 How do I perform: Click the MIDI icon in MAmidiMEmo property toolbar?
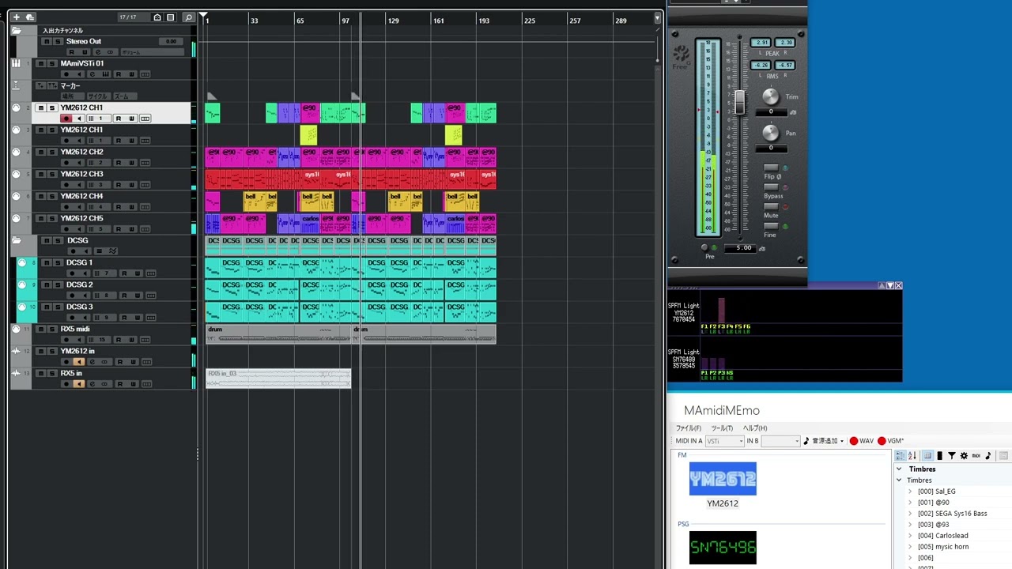[976, 456]
